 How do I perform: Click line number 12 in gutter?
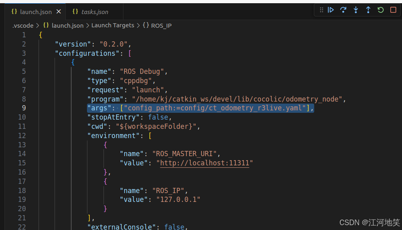tap(22, 136)
